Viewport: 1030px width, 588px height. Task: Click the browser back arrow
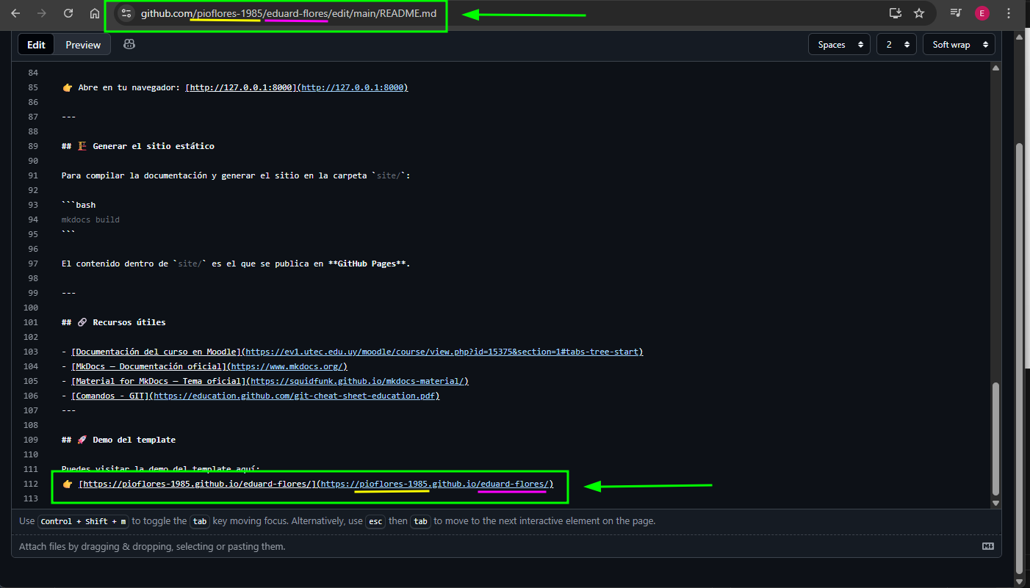click(15, 13)
